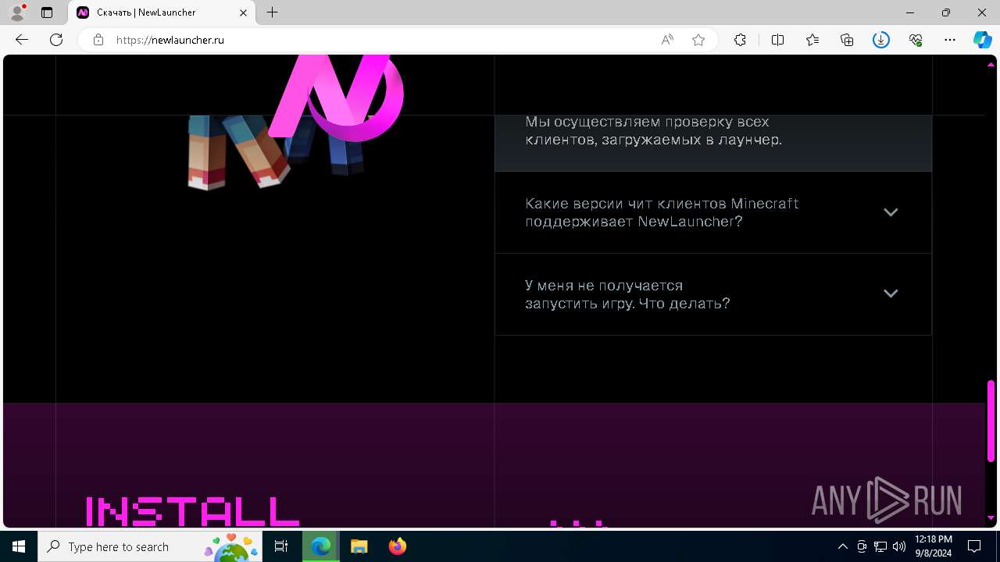The height and width of the screenshot is (562, 1000).
Task: Click the scrollbar down arrow
Action: [991, 518]
